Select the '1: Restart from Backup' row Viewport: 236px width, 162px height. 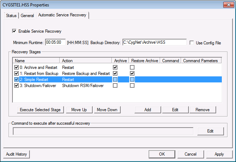point(117,74)
